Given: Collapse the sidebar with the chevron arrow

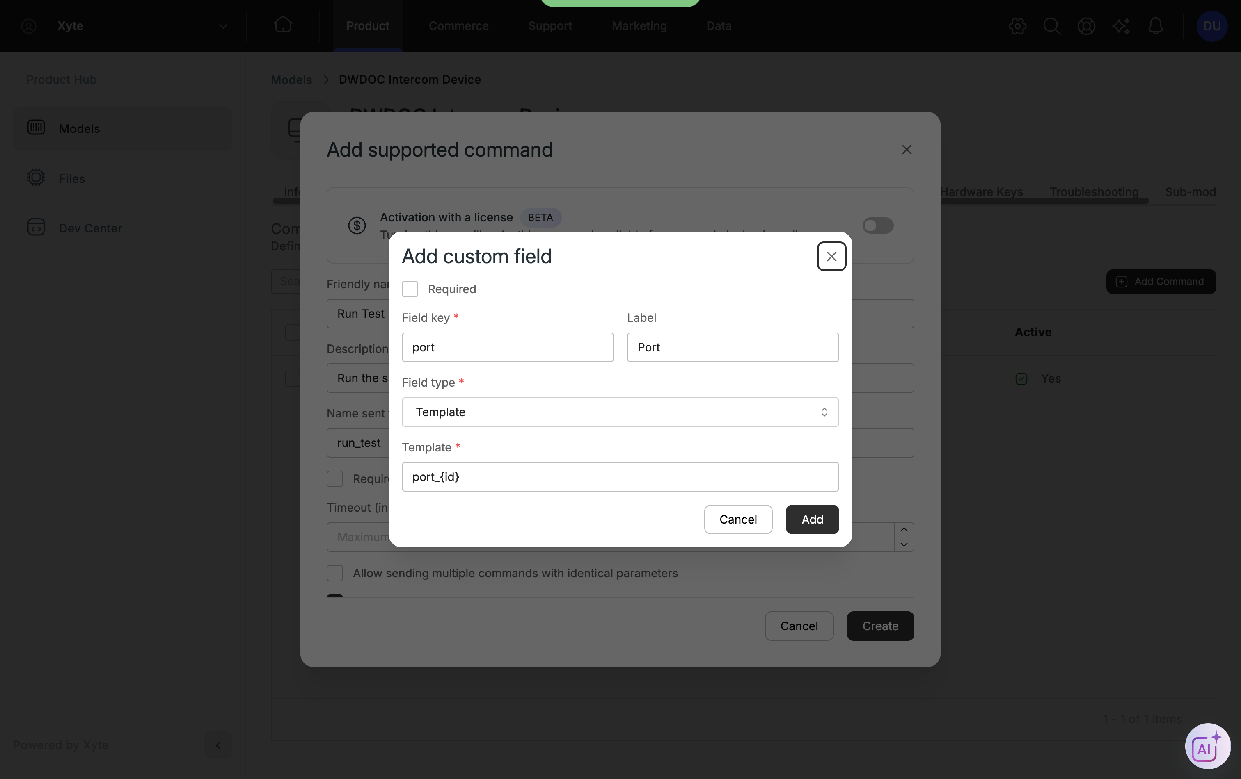Looking at the screenshot, I should point(218,745).
